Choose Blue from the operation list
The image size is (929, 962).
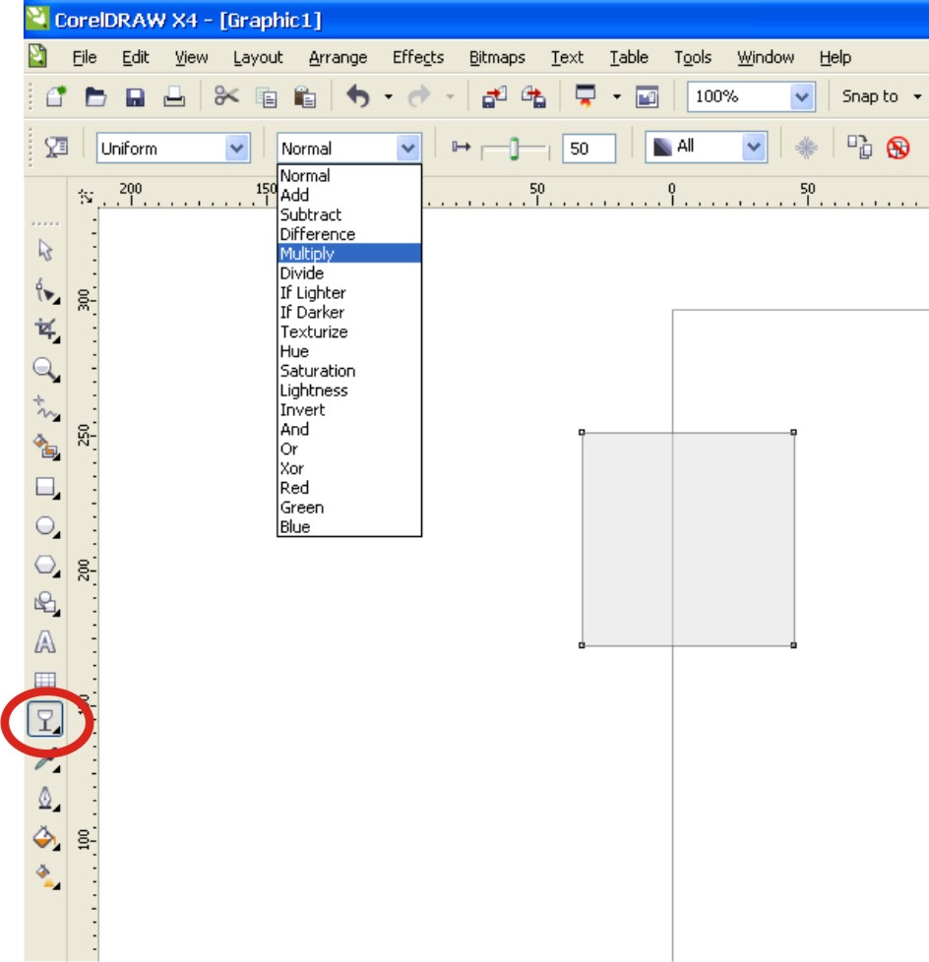click(349, 526)
